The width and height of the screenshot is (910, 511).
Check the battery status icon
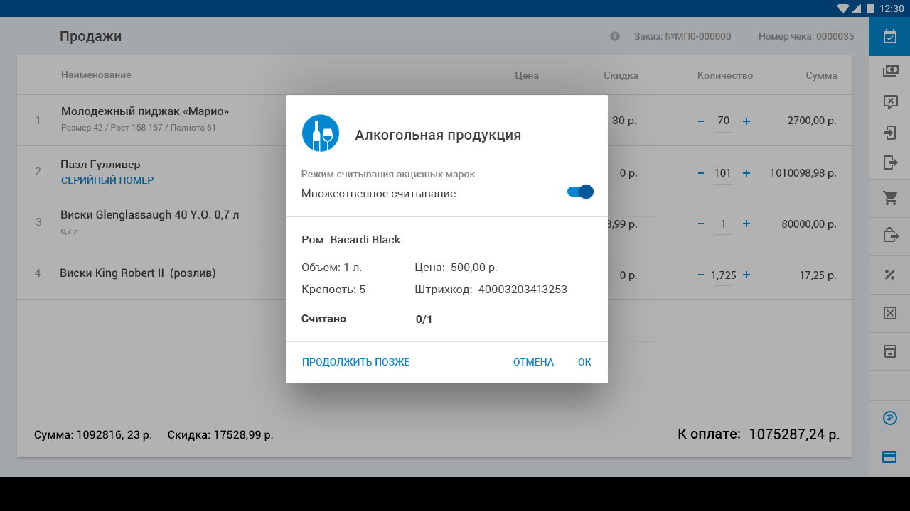click(871, 9)
